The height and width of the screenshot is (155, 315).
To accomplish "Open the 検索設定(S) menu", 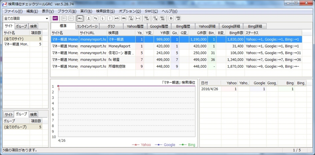I will 106,11.
